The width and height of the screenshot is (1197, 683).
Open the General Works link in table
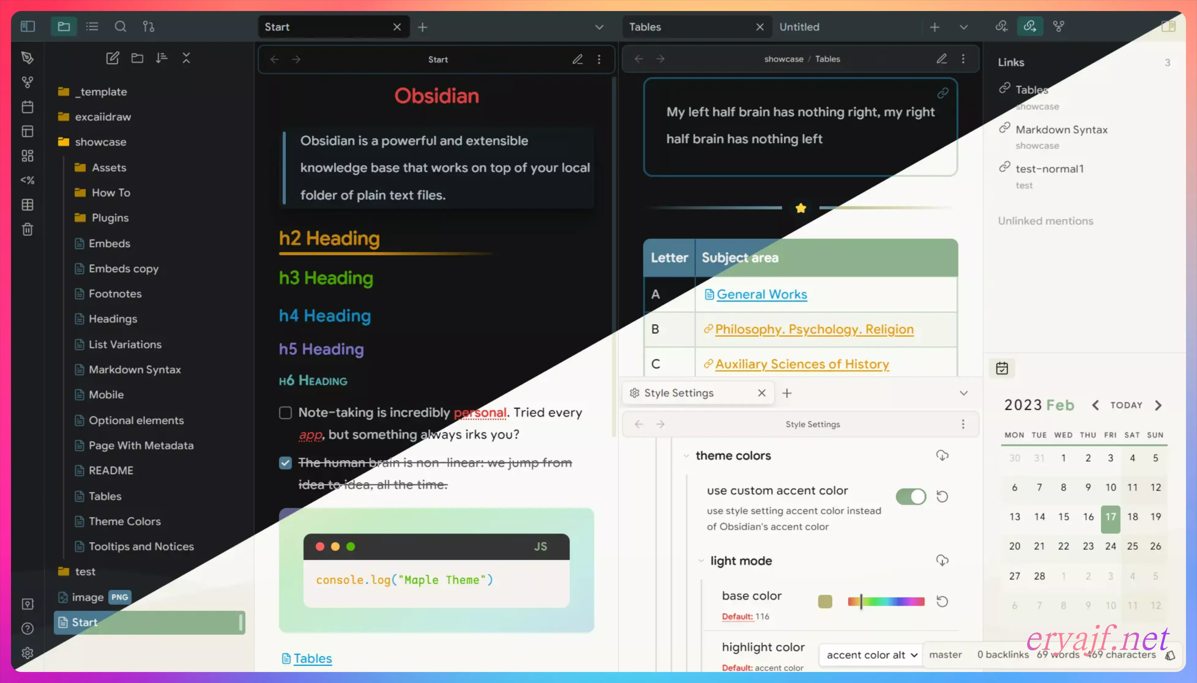coord(761,295)
